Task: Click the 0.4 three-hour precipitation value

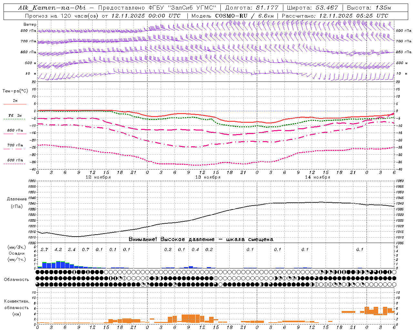Action: click(x=195, y=249)
